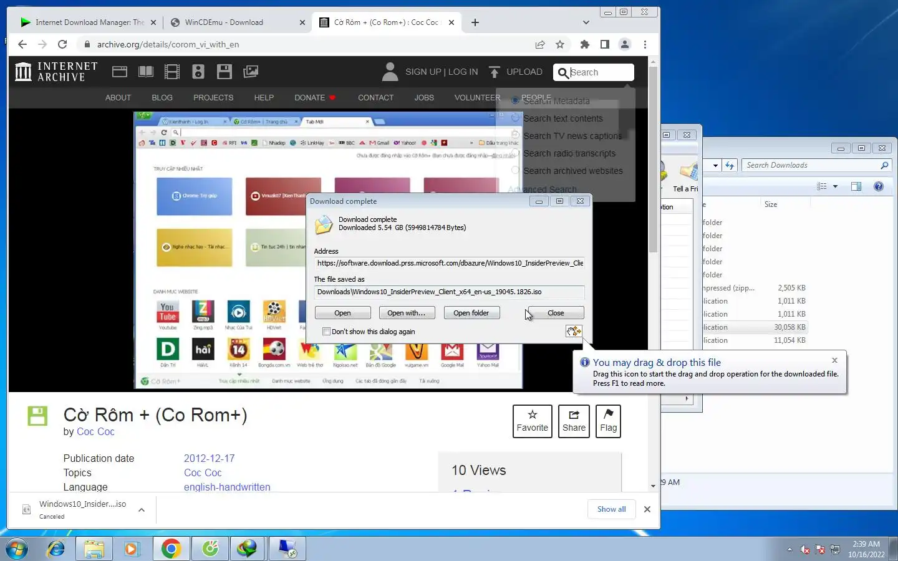Open the Audio speaker icon
Image resolution: width=898 pixels, height=561 pixels.
tap(198, 72)
